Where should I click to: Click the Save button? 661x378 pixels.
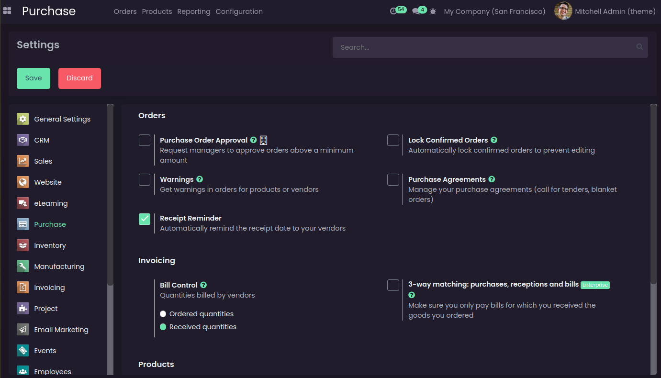coord(34,78)
